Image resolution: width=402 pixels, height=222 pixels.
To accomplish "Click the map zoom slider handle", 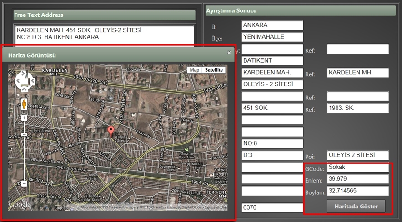I will point(24,135).
